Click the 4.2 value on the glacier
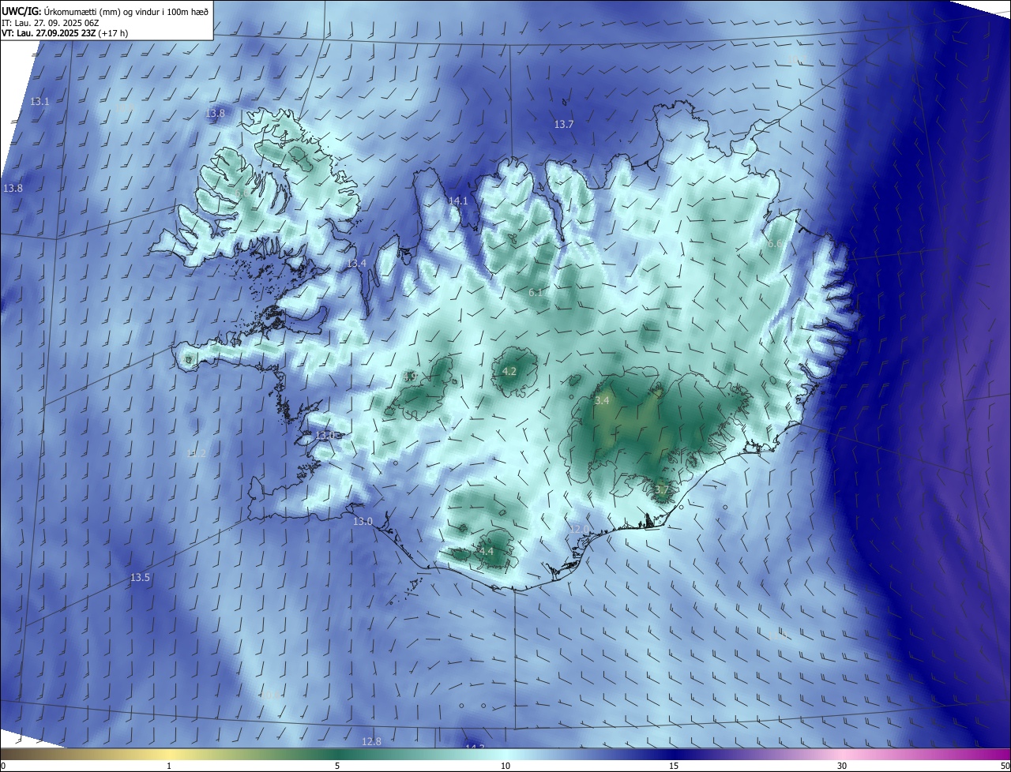Screen dimensions: 1011x772 pyautogui.click(x=509, y=372)
